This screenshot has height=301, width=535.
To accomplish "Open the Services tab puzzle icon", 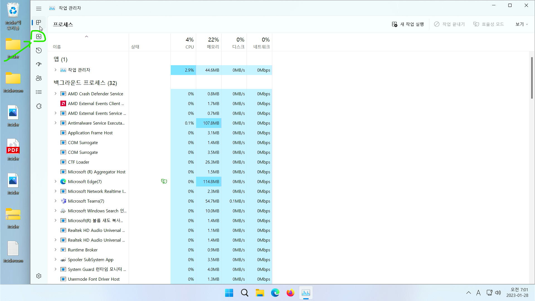I will coord(39,106).
